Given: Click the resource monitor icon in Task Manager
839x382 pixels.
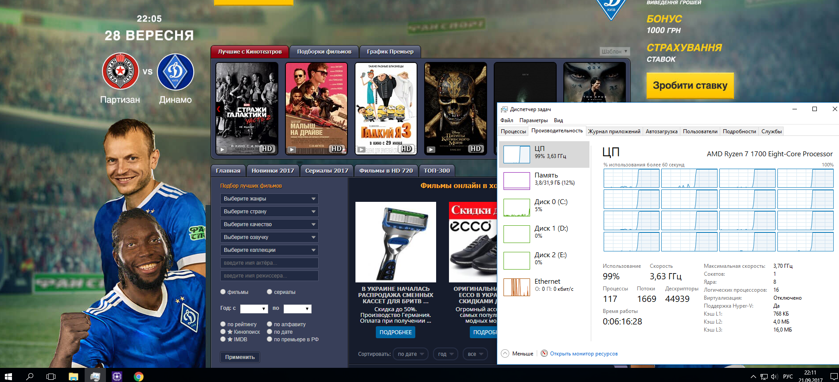Looking at the screenshot, I should [x=544, y=353].
